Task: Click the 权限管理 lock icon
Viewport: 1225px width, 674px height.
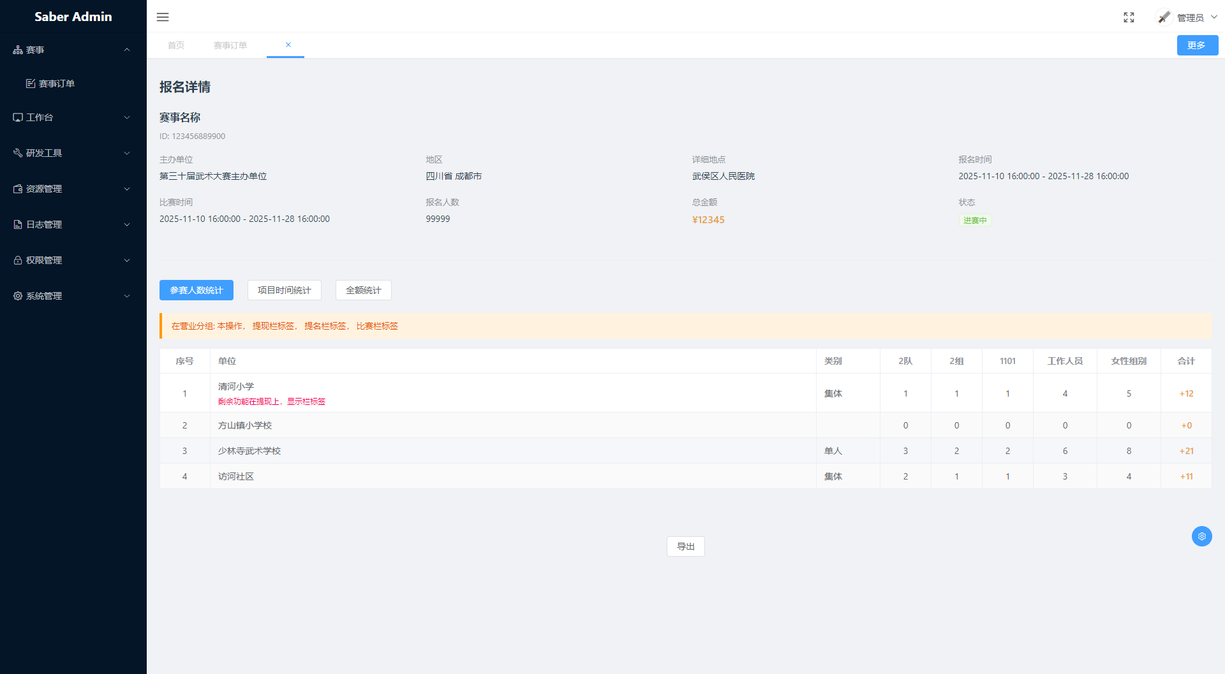Action: coord(18,260)
